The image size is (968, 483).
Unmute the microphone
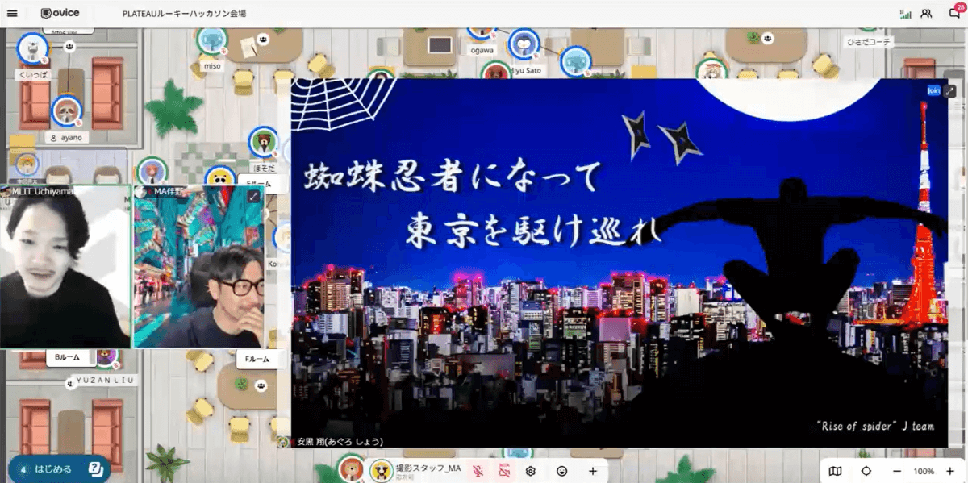pyautogui.click(x=478, y=471)
